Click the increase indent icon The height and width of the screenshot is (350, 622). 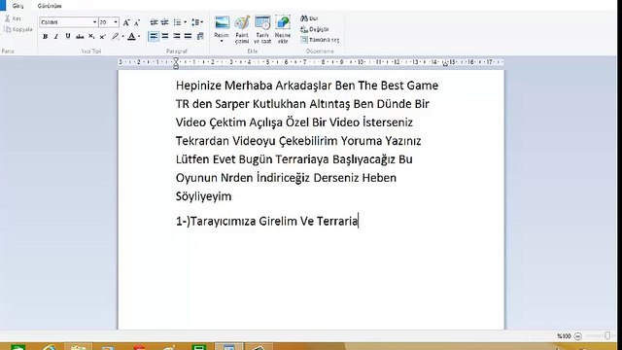[x=164, y=22]
